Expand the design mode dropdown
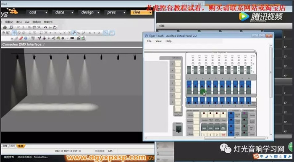 click(x=98, y=13)
